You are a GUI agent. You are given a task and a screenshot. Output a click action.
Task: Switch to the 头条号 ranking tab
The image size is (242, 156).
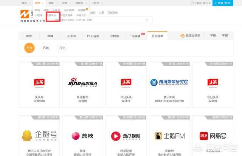71,36
